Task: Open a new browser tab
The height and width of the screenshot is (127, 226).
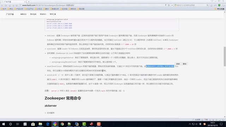Action: tap(29, 2)
